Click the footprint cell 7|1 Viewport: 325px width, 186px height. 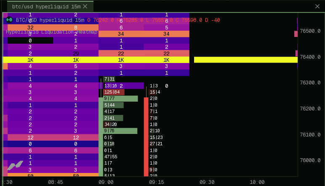click(154, 111)
